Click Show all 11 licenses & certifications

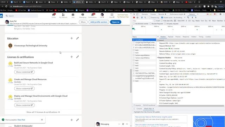tap(43, 112)
